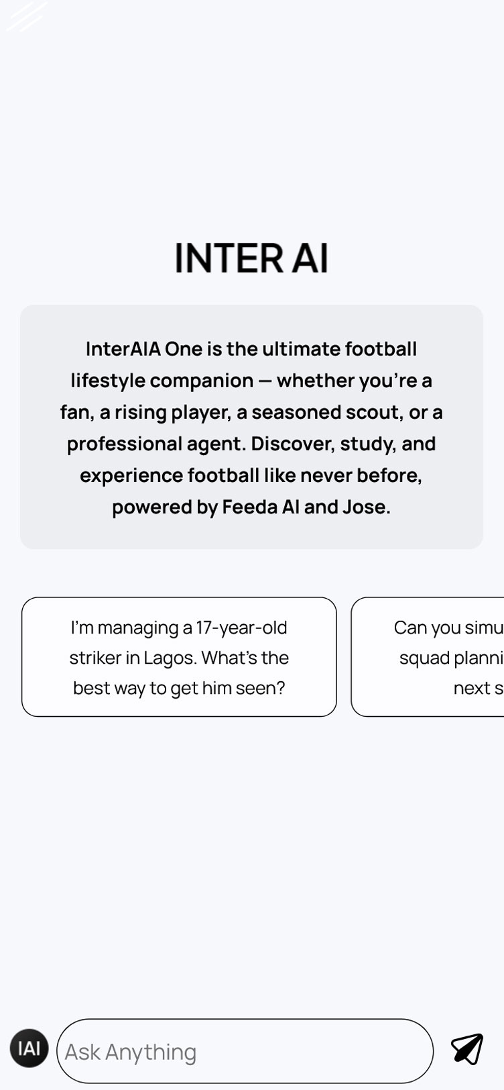Send message with paper plane icon
This screenshot has height=1090, width=504.
[466, 1049]
